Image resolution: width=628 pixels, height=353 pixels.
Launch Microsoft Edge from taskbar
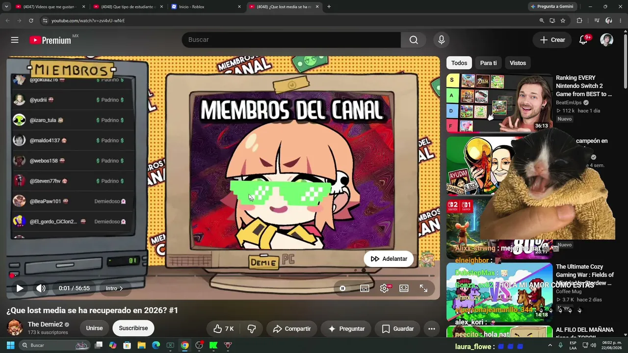156,345
